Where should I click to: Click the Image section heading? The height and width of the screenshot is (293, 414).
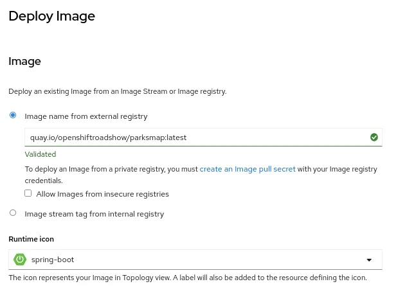24,62
